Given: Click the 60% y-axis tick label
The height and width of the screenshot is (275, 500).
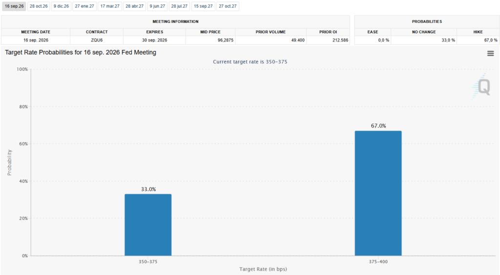Looking at the screenshot, I should tap(23, 144).
